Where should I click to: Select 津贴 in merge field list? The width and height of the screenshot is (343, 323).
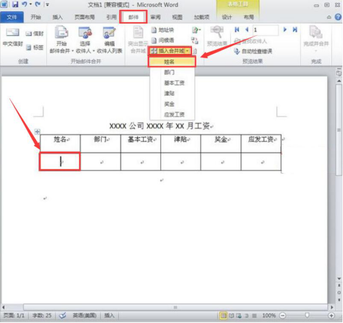(x=171, y=93)
